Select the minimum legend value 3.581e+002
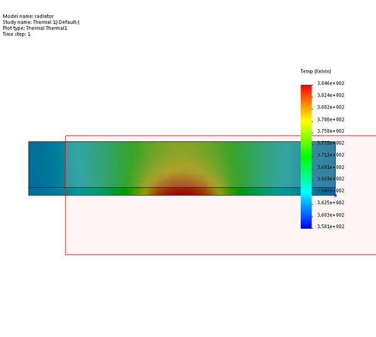This screenshot has width=376, height=337. [x=331, y=226]
